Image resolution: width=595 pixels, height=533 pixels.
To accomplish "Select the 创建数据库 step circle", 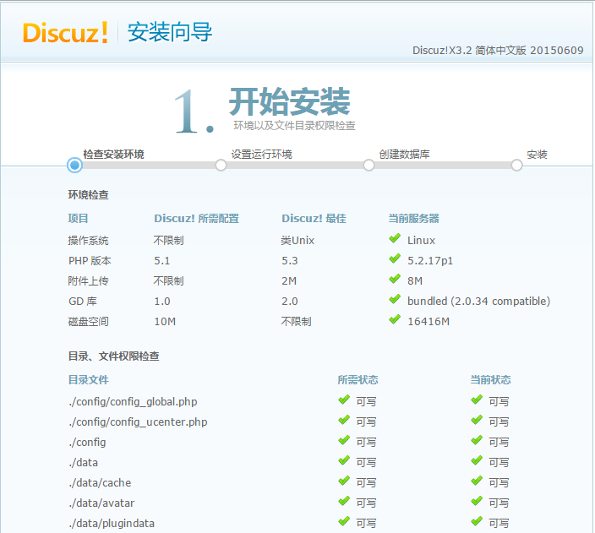I will (368, 166).
